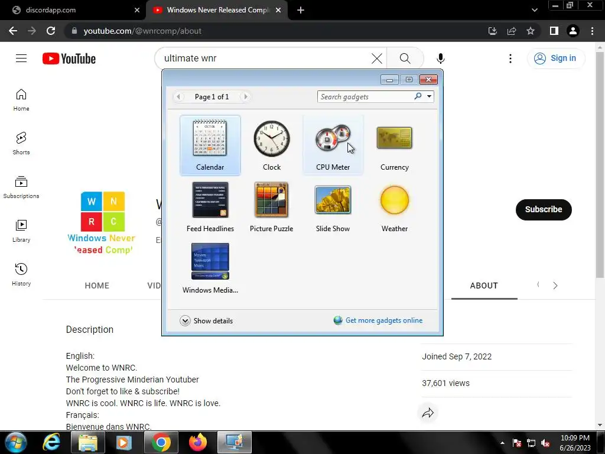Open Library in YouTube sidebar
This screenshot has height=454, width=605.
(21, 231)
